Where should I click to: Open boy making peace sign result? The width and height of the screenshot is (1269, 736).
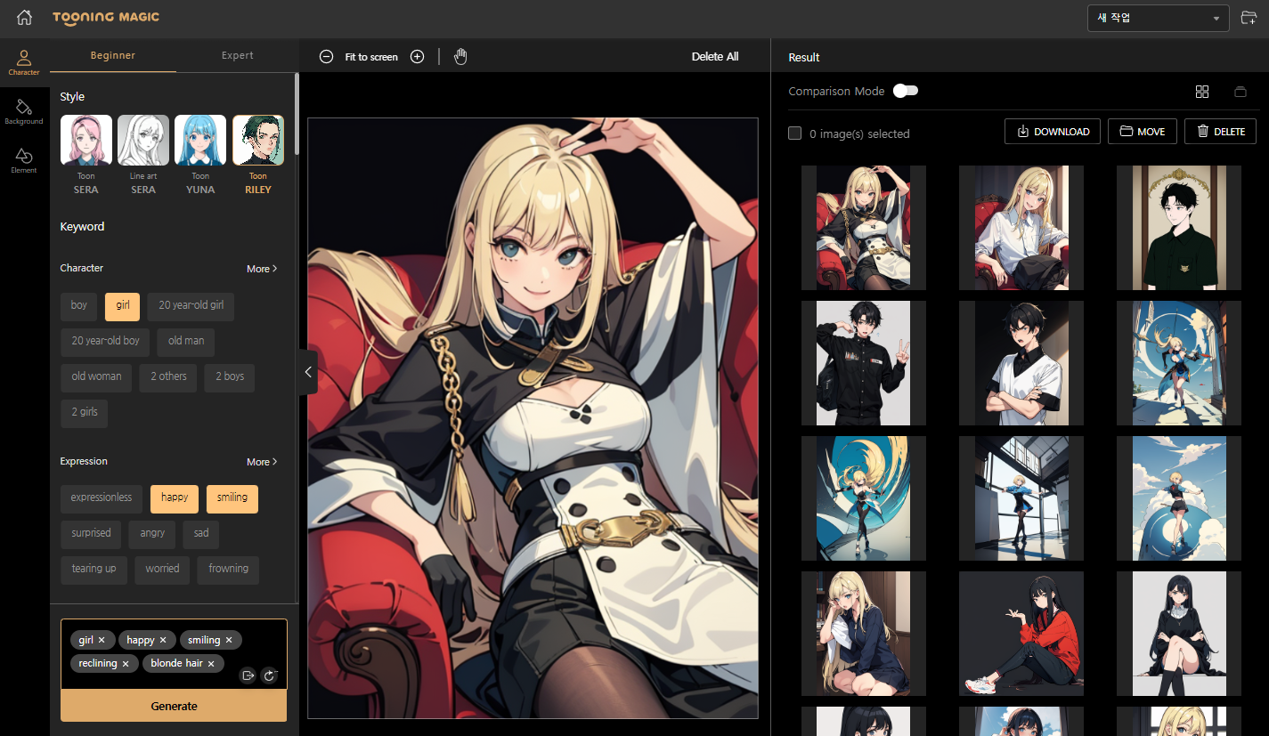[863, 363]
